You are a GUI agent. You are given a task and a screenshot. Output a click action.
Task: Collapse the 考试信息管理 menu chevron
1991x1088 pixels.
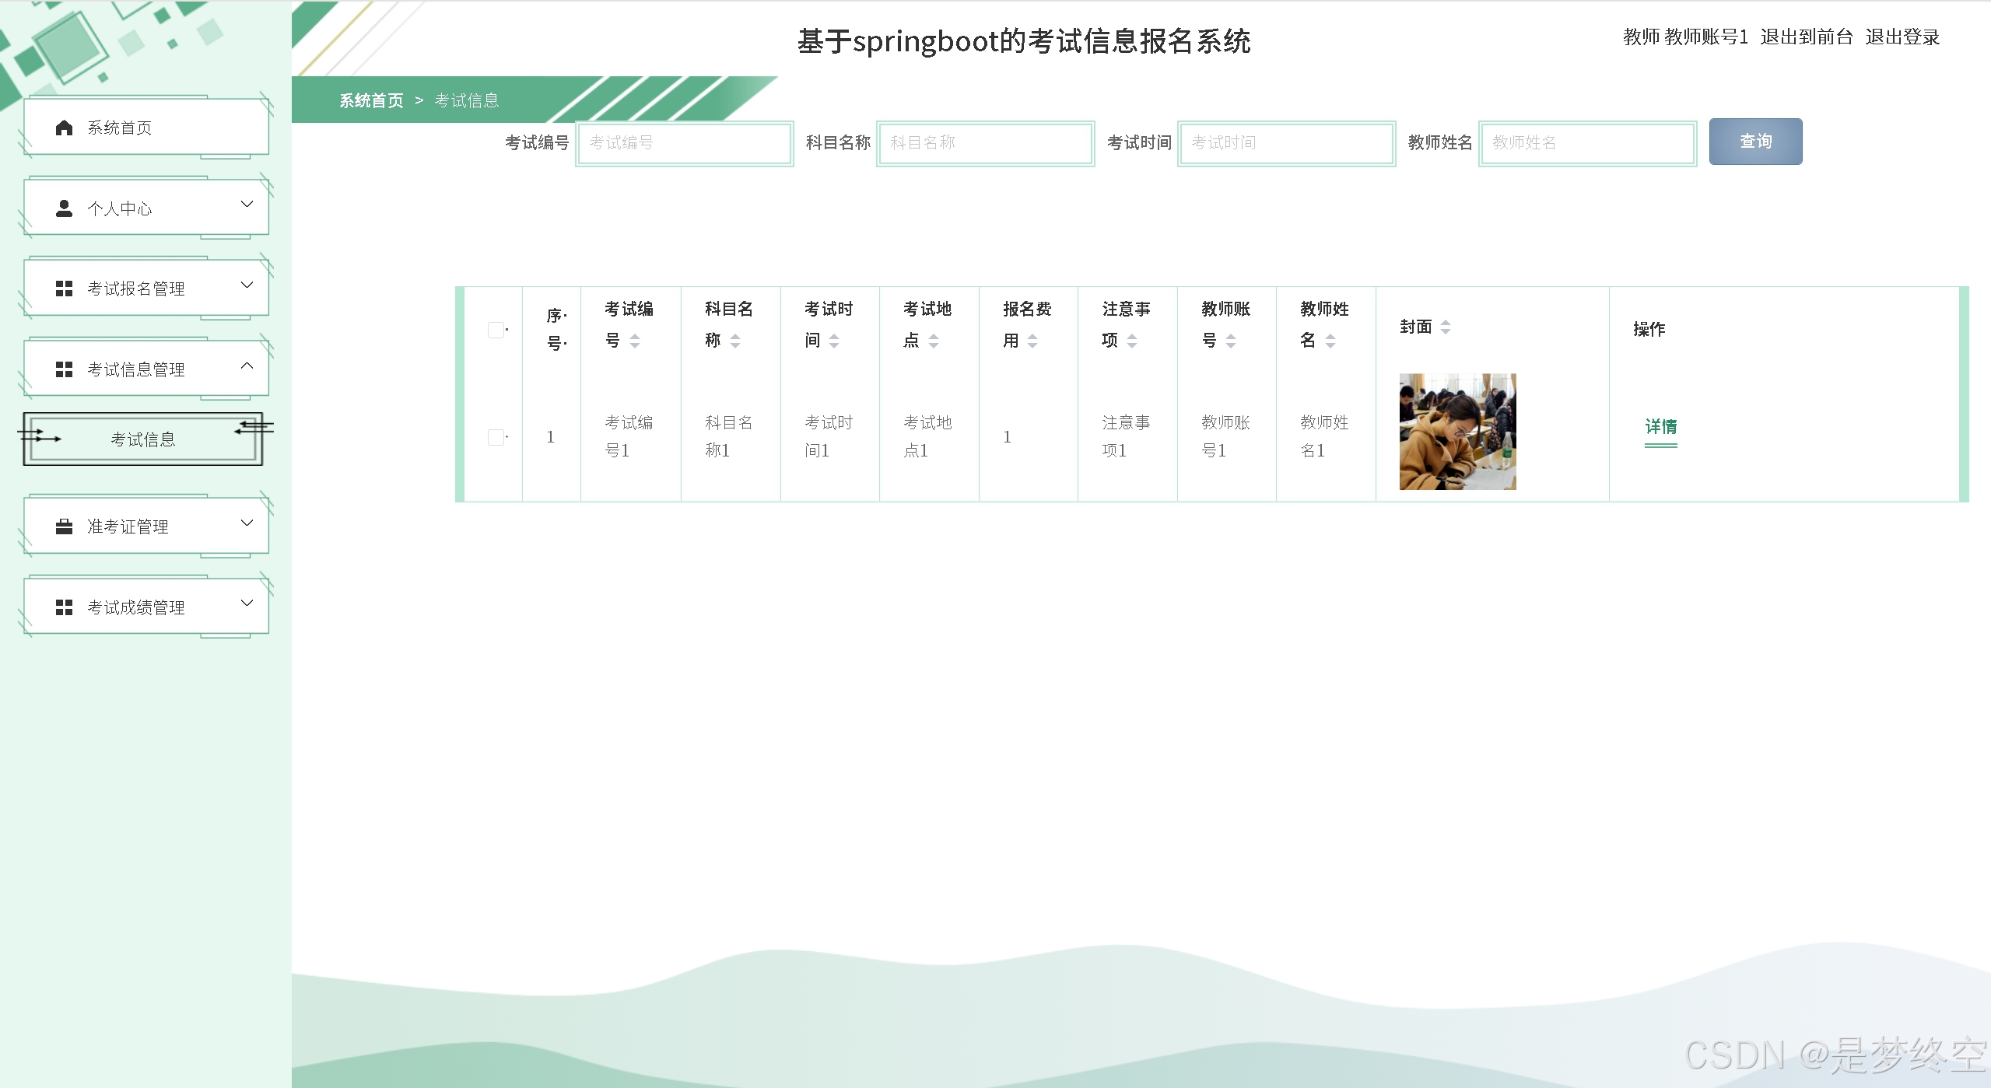click(x=247, y=366)
